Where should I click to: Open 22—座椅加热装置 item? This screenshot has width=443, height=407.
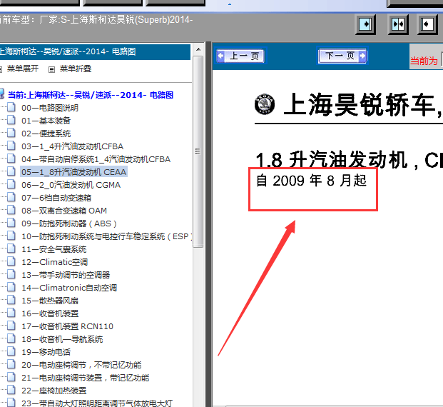click(x=54, y=391)
